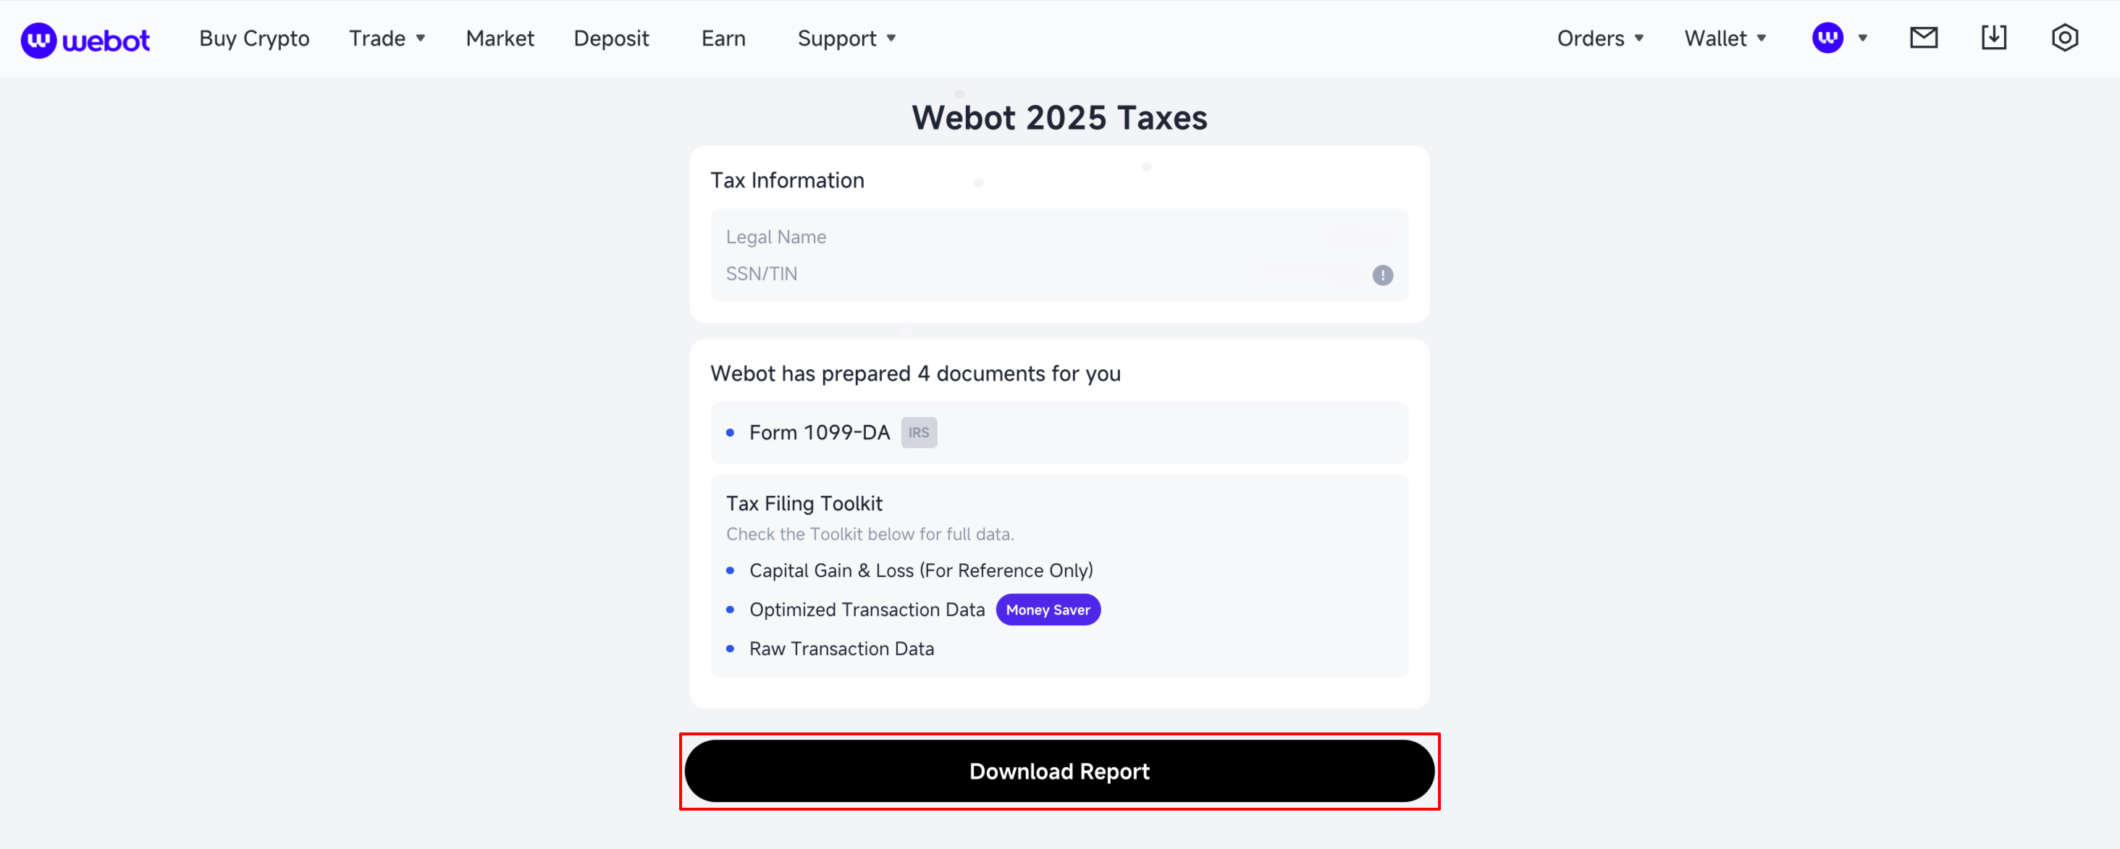Expand the account avatar dropdown arrow

click(x=1862, y=38)
